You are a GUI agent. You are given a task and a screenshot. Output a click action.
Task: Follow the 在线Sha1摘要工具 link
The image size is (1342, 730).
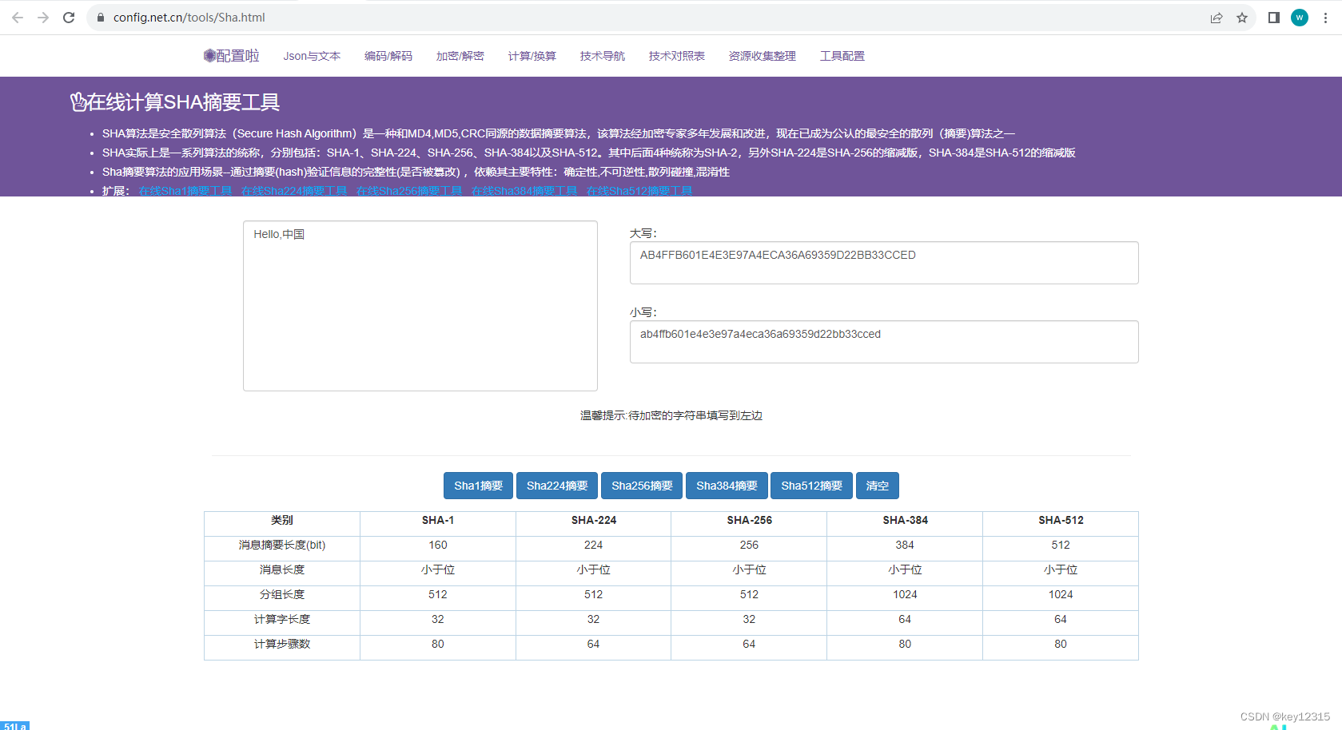185,191
